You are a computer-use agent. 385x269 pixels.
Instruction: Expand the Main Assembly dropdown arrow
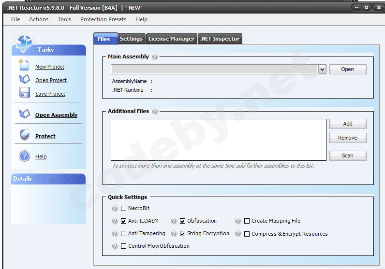click(322, 70)
